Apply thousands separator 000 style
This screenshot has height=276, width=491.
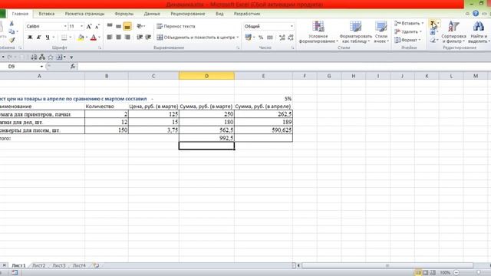pyautogui.click(x=270, y=38)
